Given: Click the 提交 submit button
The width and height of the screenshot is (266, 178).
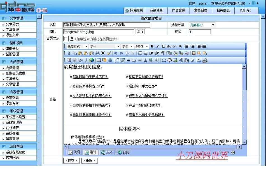Looking at the screenshot, I should click(x=71, y=161).
